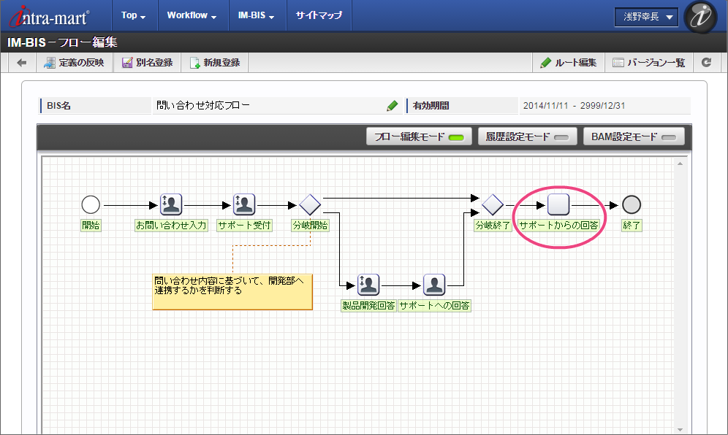Click the validity period 2014/11/11 - 2999/12/31

click(x=575, y=106)
